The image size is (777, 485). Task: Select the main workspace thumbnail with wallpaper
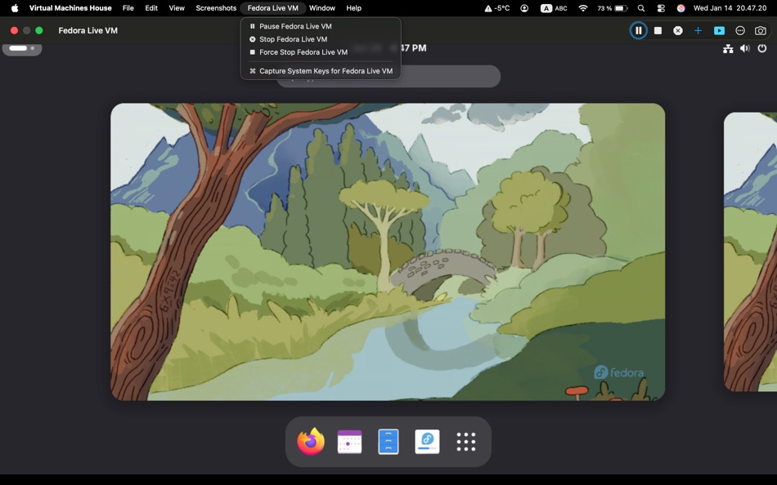(388, 252)
